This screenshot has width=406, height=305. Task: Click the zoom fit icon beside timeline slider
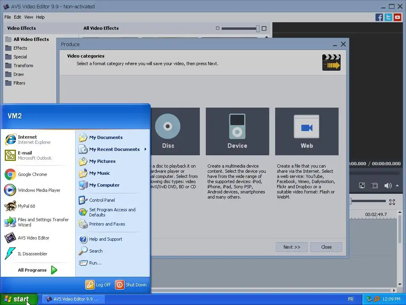(x=392, y=202)
